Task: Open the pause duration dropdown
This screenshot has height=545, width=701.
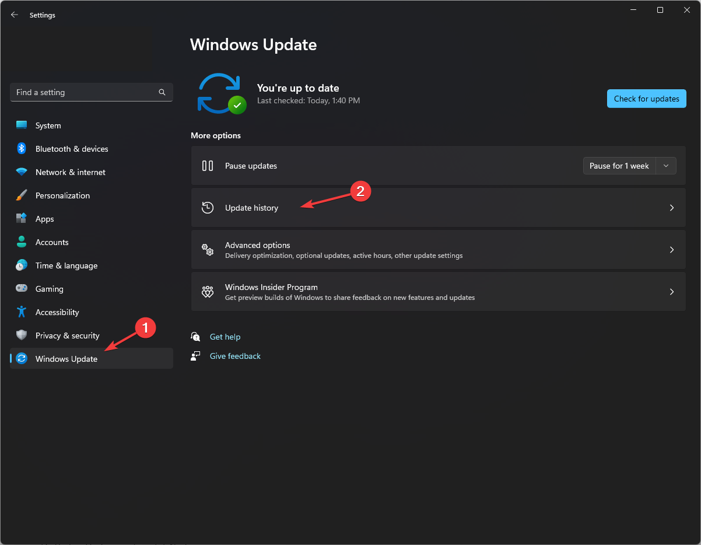Action: 665,165
